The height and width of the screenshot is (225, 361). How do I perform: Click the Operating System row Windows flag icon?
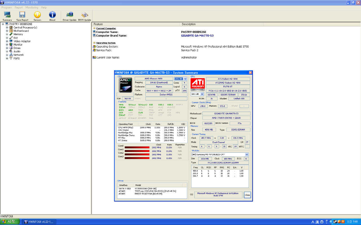click(x=94, y=46)
